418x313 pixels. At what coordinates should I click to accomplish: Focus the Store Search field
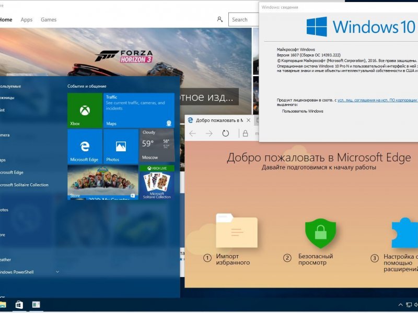point(243,20)
